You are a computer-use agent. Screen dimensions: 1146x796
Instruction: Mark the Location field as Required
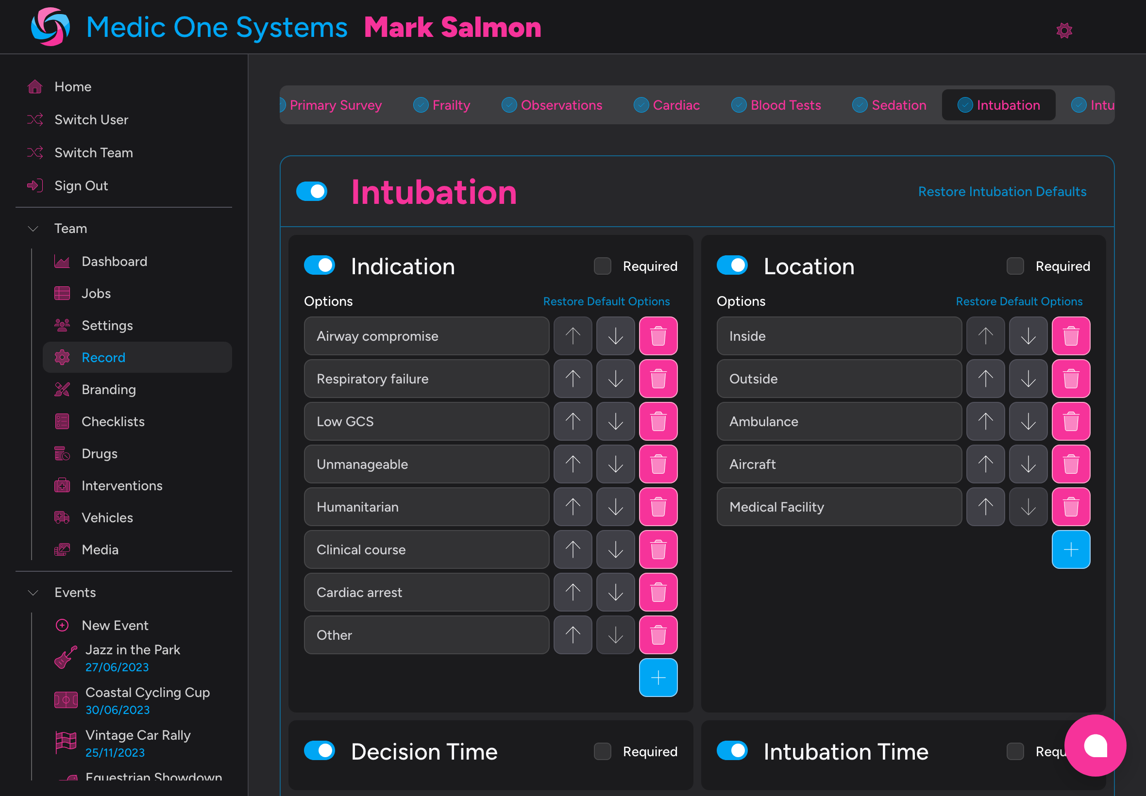pos(1014,266)
